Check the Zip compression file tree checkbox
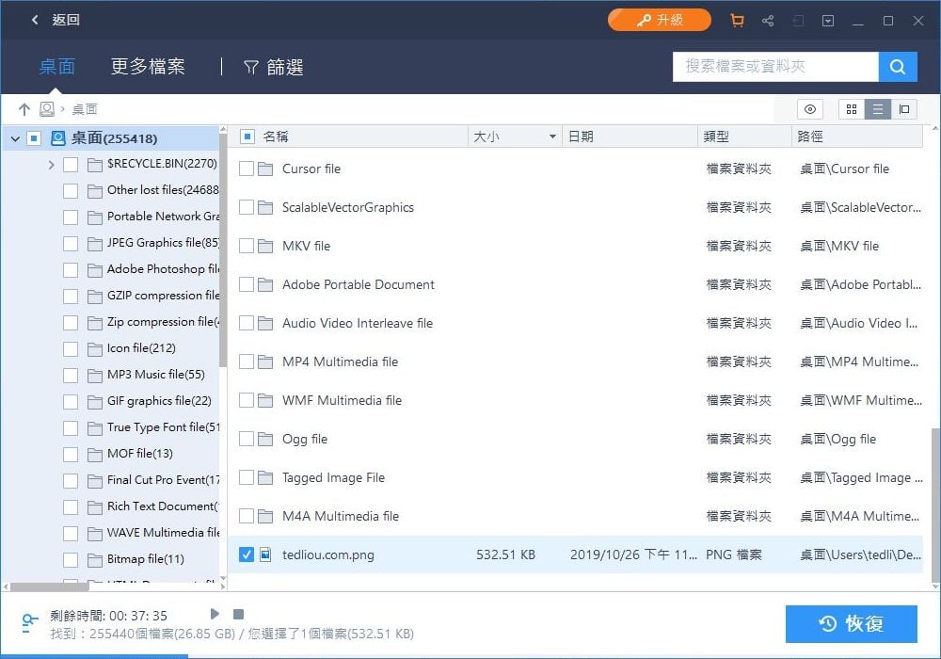Screen dimensions: 941x659 tap(71, 323)
